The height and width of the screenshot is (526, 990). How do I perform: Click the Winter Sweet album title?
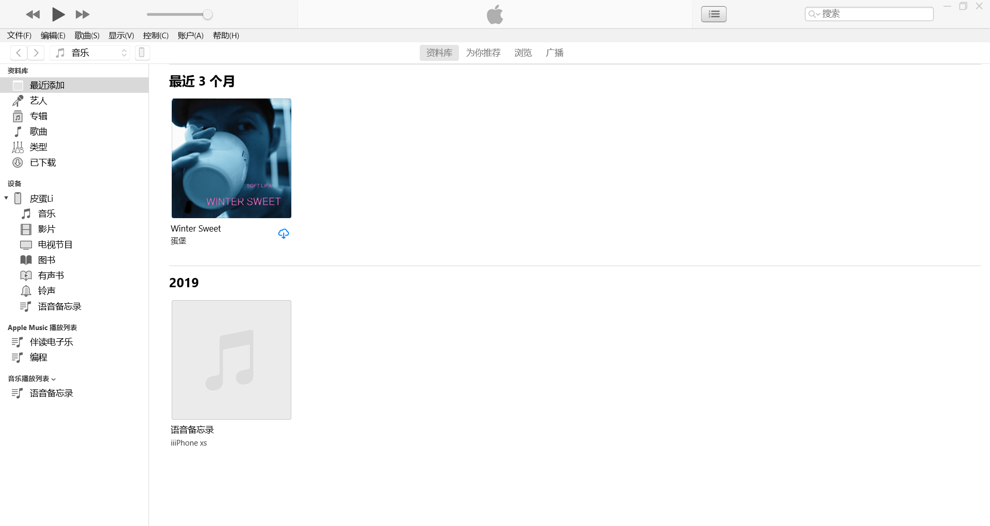point(195,228)
